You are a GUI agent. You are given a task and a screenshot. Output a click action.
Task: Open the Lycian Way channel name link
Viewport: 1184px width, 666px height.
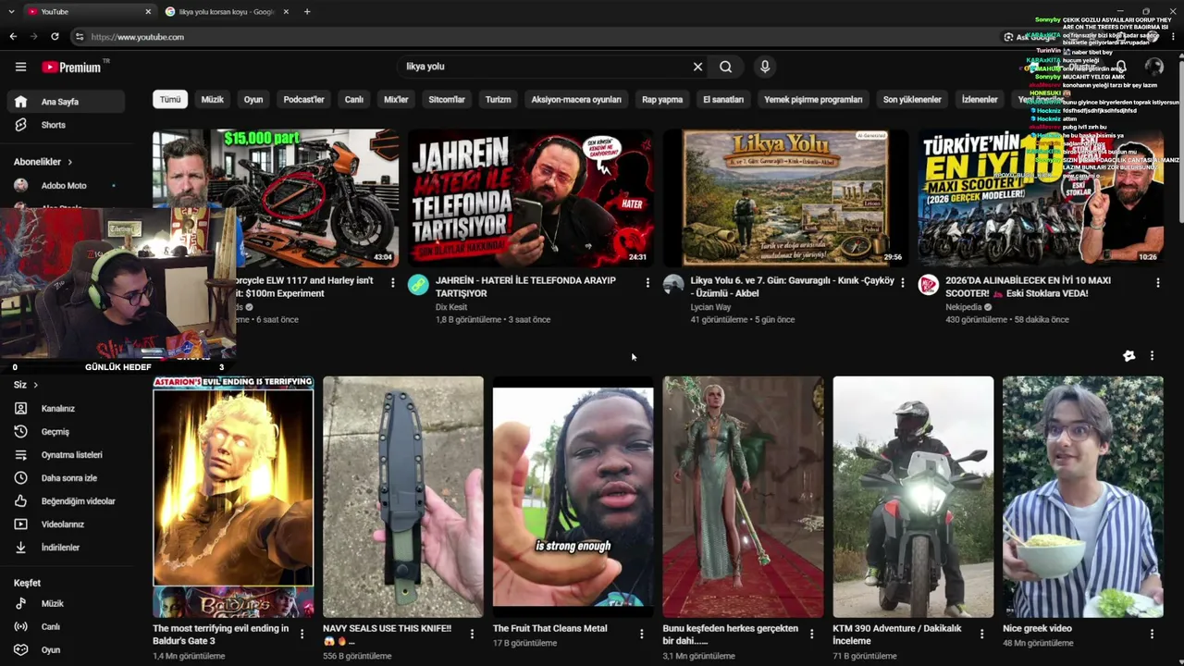tap(710, 306)
